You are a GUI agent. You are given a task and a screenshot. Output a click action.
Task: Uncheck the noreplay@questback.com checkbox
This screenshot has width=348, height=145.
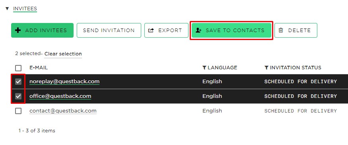coord(18,82)
